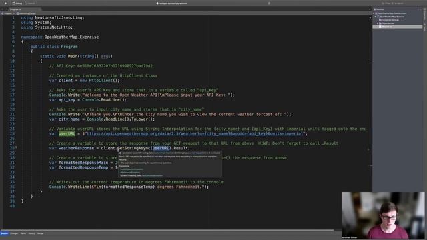The image size is (427, 240).
Task: Click GetStringAsync on line 28
Action: (x=133, y=148)
